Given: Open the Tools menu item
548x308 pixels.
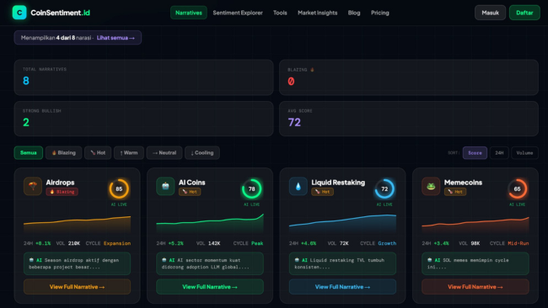Looking at the screenshot, I should point(280,13).
